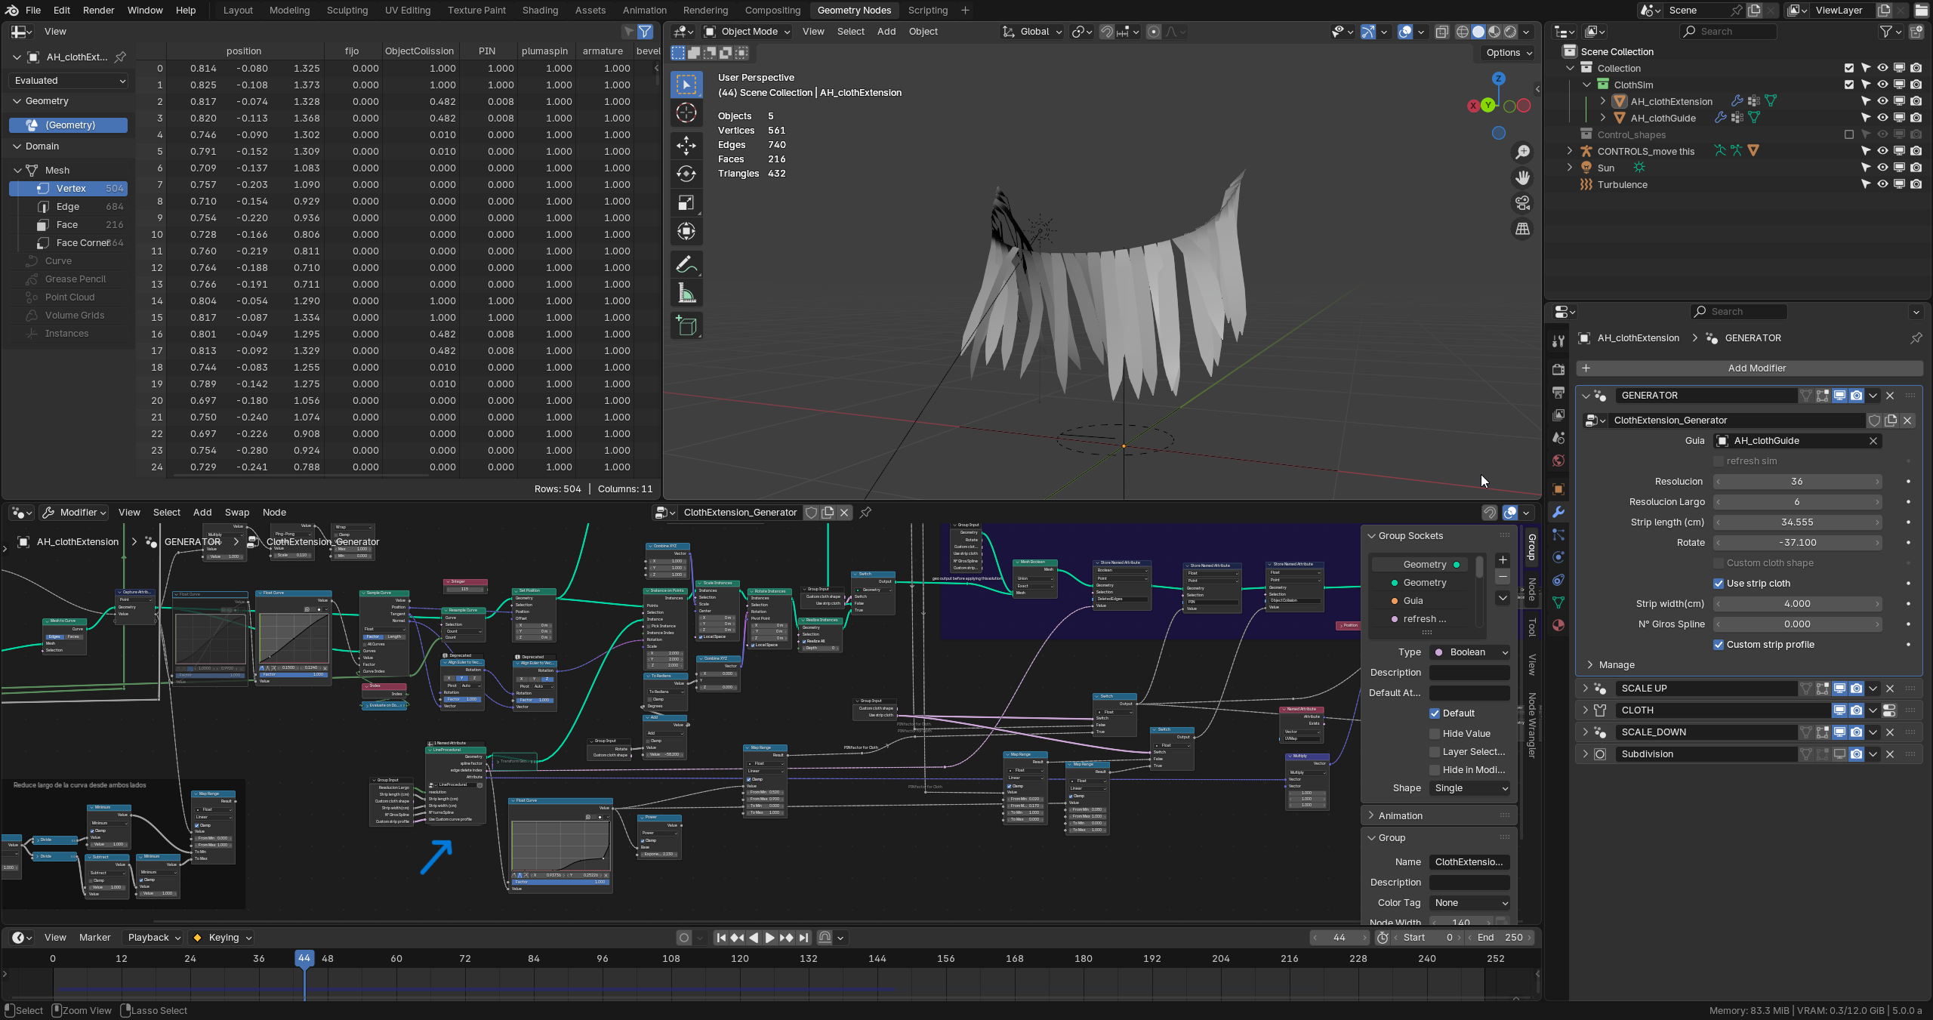
Task: Switch orthographic/perspective grid icon in viewport
Action: coord(1523,229)
